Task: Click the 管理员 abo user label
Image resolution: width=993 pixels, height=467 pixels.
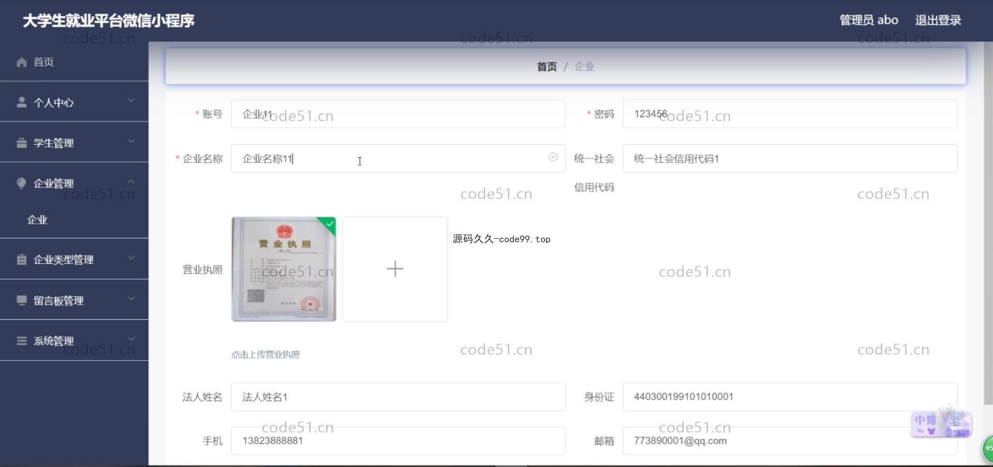Action: [868, 20]
